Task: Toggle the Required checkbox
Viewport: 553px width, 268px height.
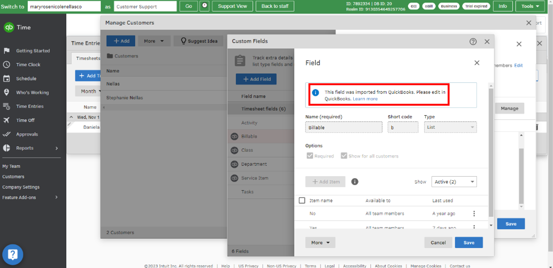Action: 310,156
